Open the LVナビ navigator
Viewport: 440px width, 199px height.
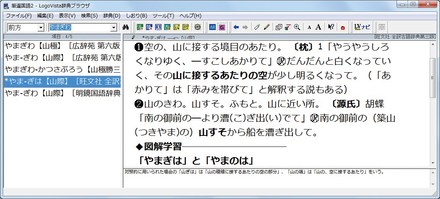pyautogui.click(x=362, y=27)
